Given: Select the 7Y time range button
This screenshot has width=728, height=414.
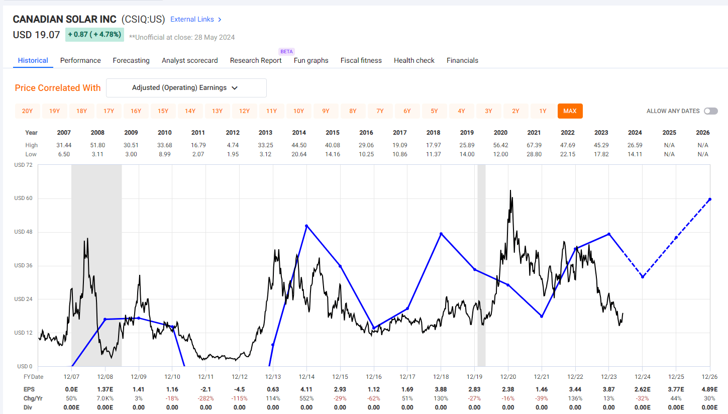Looking at the screenshot, I should click(x=380, y=111).
